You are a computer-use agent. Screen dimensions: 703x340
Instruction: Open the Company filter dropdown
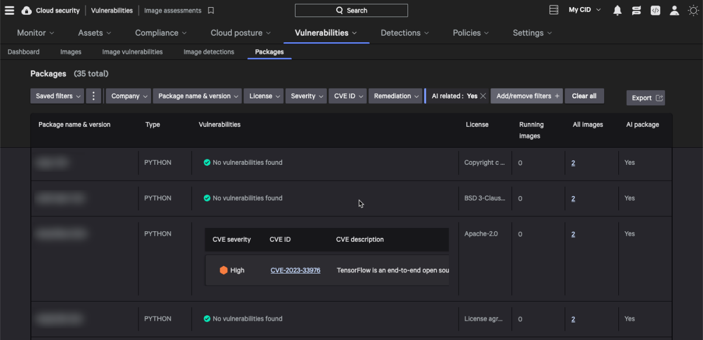[x=129, y=96]
